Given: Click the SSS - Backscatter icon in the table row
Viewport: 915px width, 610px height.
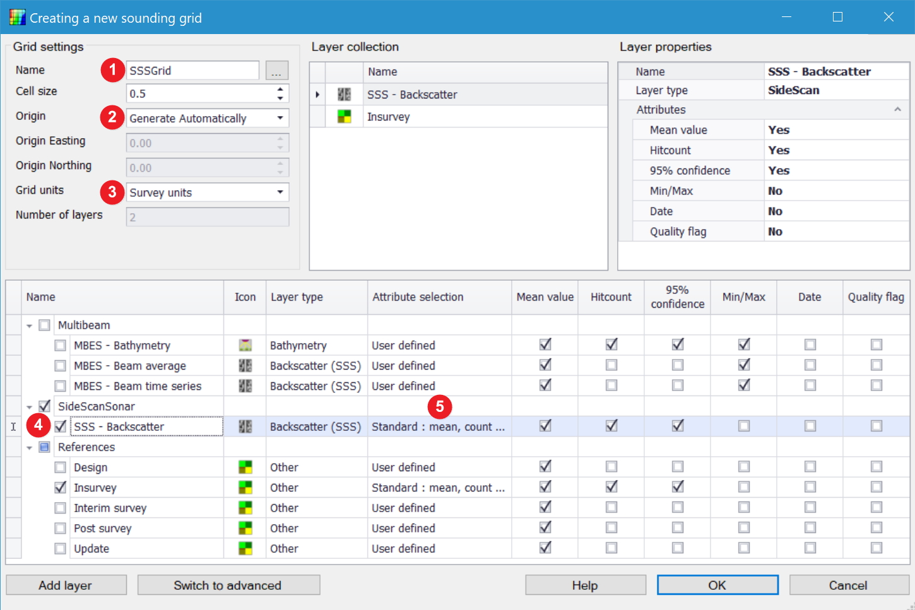Looking at the screenshot, I should pyautogui.click(x=245, y=426).
